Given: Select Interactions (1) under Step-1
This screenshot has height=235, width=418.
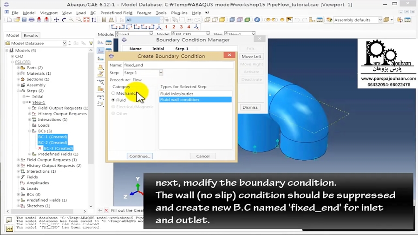Looking at the screenshot, I should tap(52, 120).
